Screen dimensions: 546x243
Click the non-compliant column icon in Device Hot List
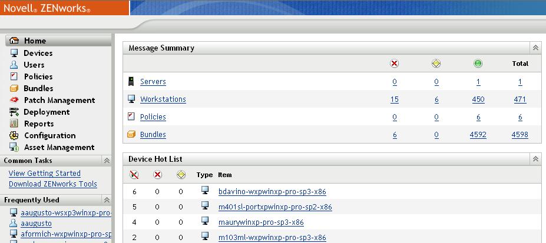pos(134,175)
